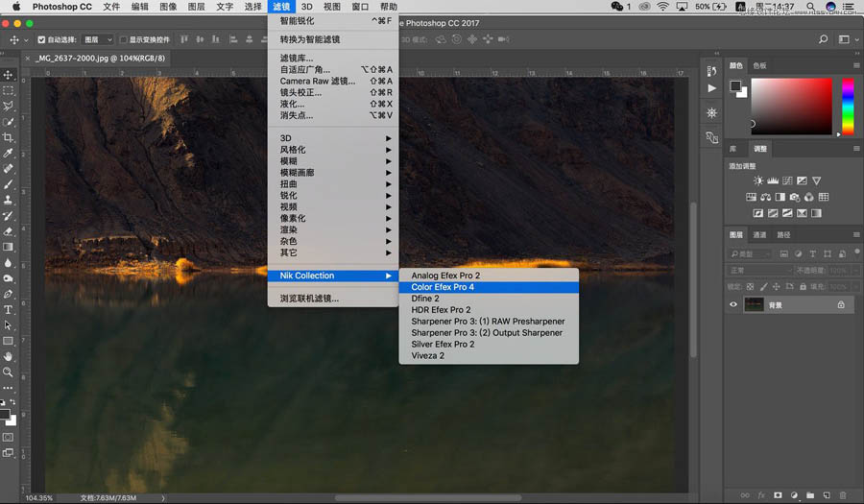This screenshot has width=864, height=504.
Task: Hide the 背景 layer with eye icon
Action: 733,304
